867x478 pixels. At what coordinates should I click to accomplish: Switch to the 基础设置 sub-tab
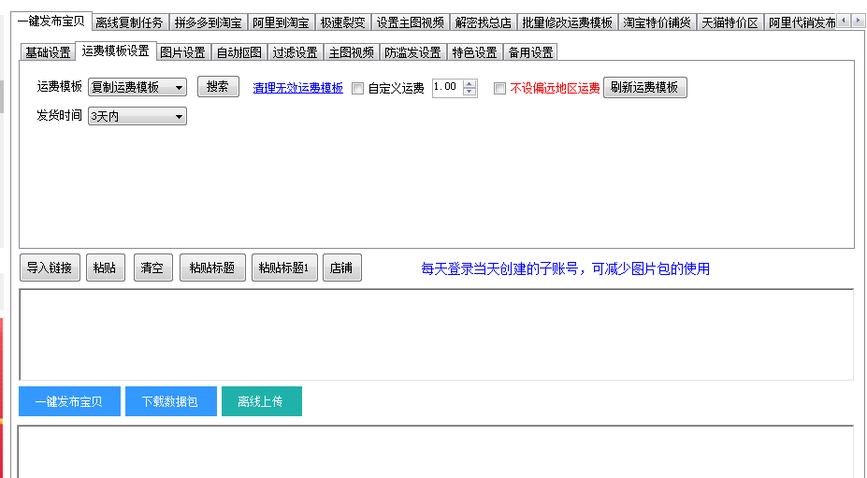[48, 52]
